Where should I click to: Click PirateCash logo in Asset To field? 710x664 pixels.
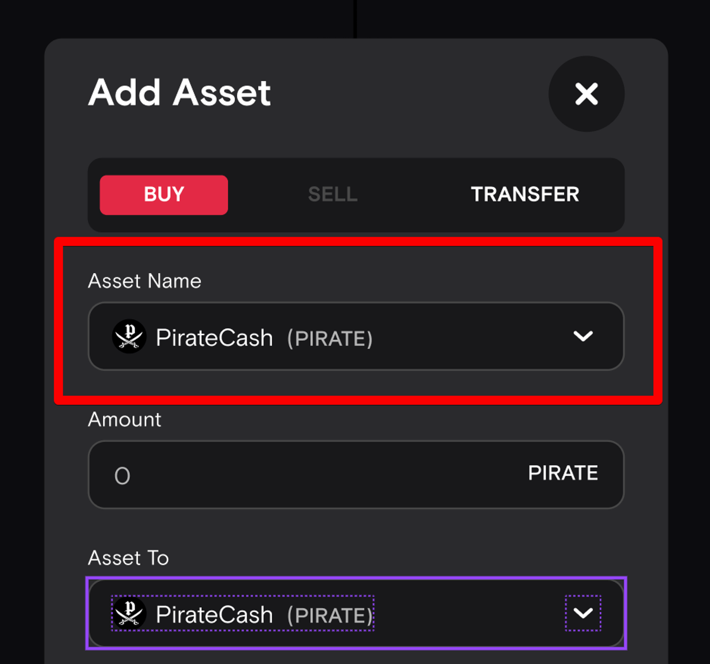pyautogui.click(x=129, y=613)
